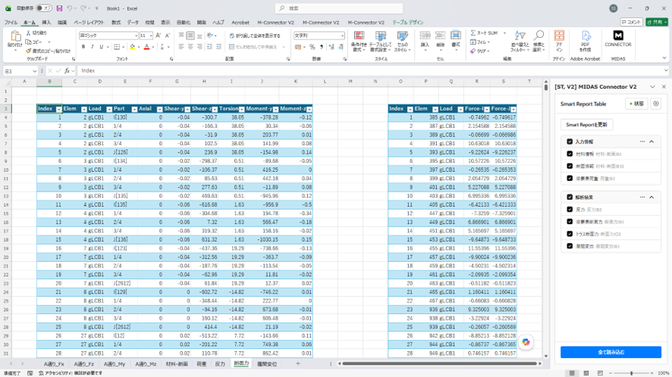Uncheck 断面情報 in Smart Report Table
Viewport: 672px width, 377px height.
570,166
